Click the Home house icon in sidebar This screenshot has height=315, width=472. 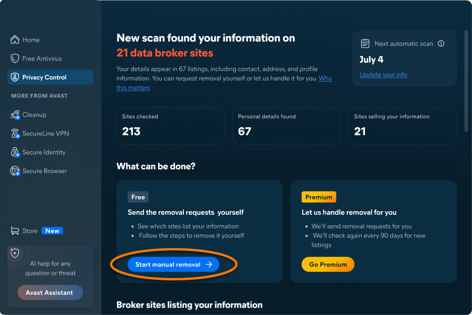(15, 40)
